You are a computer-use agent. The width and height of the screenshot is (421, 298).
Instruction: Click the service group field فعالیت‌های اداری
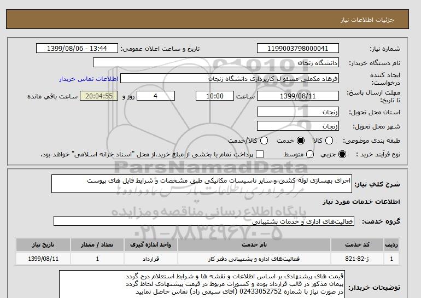click(204, 221)
